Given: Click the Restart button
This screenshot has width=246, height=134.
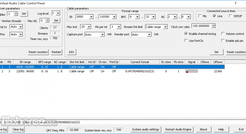Looking at the screenshot, I should [56, 52].
